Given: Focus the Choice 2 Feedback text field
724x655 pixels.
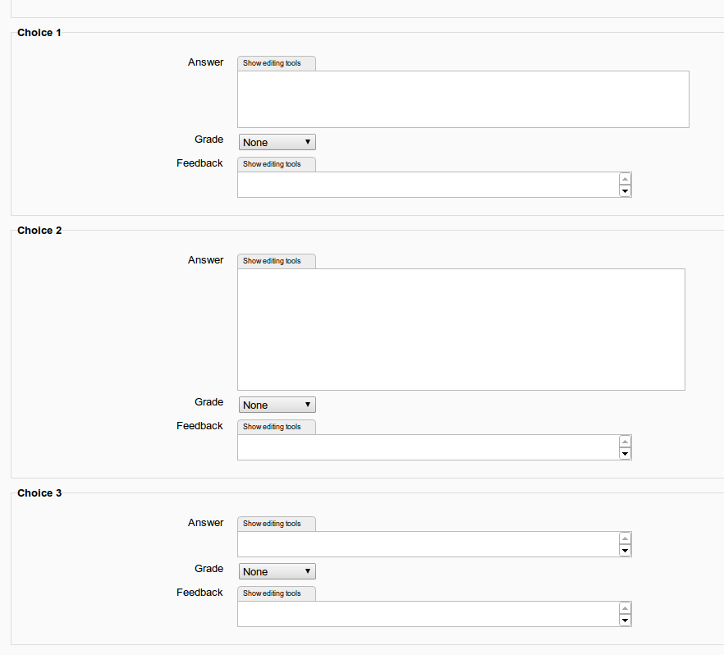Looking at the screenshot, I should click(x=428, y=447).
